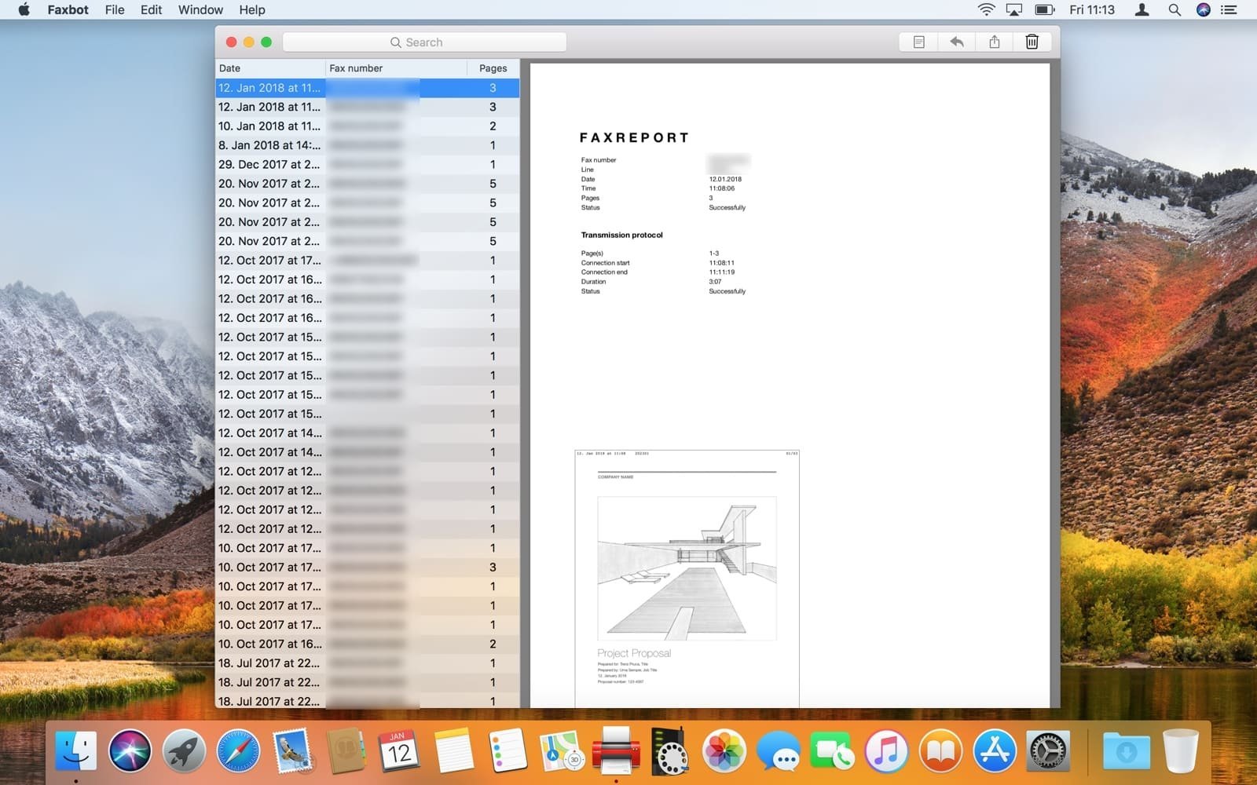Click the share icon in toolbar

pyautogui.click(x=994, y=42)
